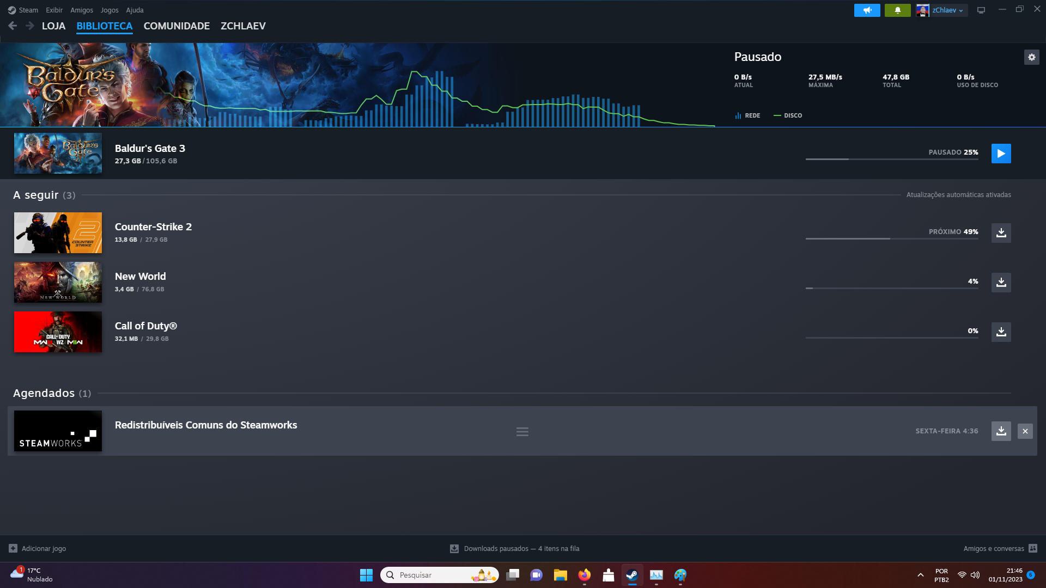Viewport: 1046px width, 588px height.
Task: Click the New World progress bar
Action: coord(892,288)
